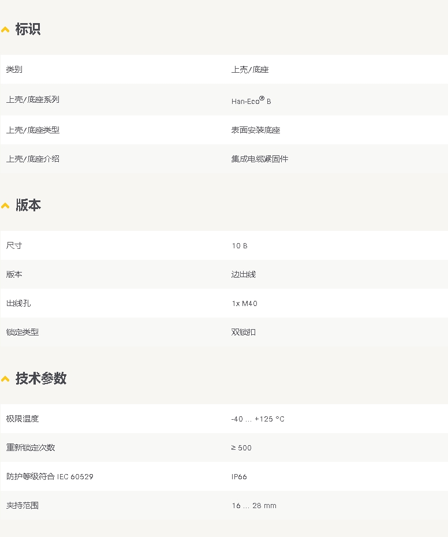Image resolution: width=448 pixels, height=537 pixels.
Task: Select the 上壳/底座 category value
Action: [249, 69]
